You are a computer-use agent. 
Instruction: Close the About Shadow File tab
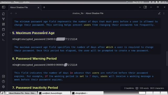(38, 7)
